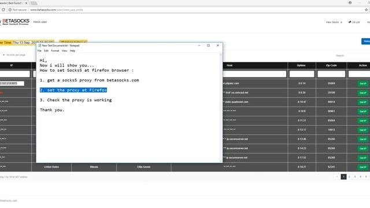The width and height of the screenshot is (370, 208).
Task: Click the Action filter input
Action: click(359, 74)
